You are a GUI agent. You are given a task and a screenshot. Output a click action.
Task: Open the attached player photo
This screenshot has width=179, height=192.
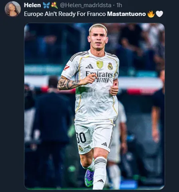[94, 106]
